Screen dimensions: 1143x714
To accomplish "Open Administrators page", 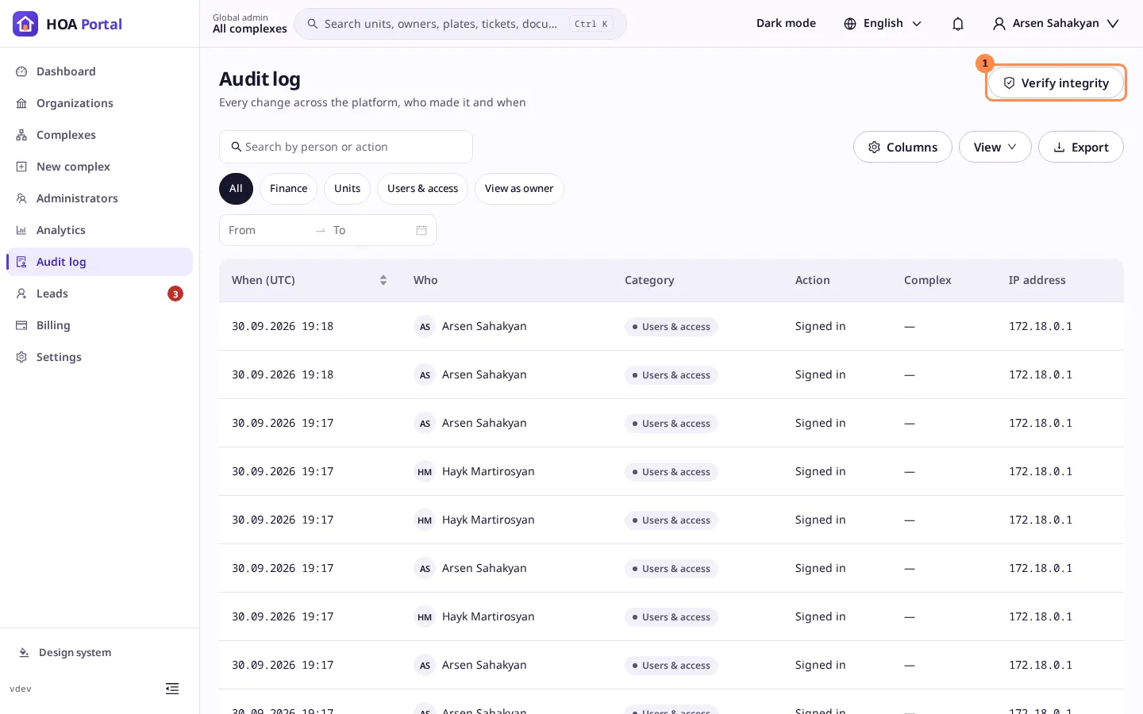I will click(99, 198).
